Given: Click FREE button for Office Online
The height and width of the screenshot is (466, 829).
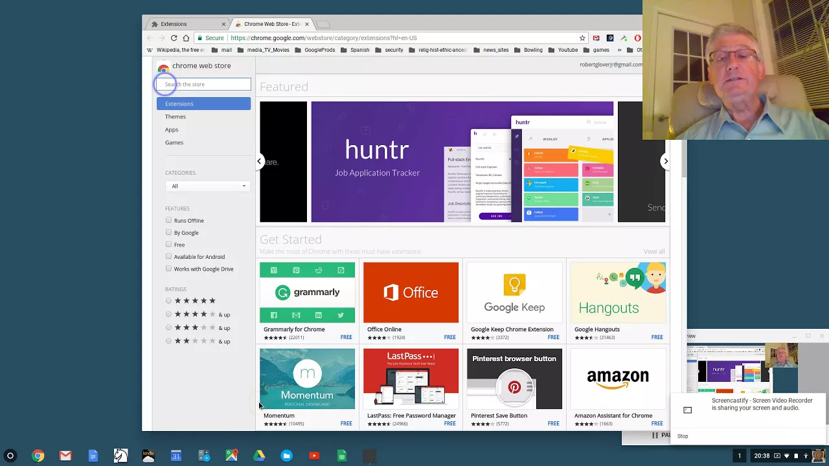Looking at the screenshot, I should coord(450,337).
